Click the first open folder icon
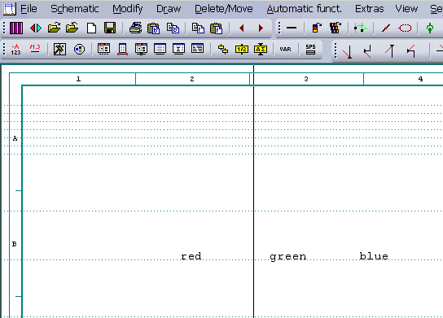 (54, 28)
